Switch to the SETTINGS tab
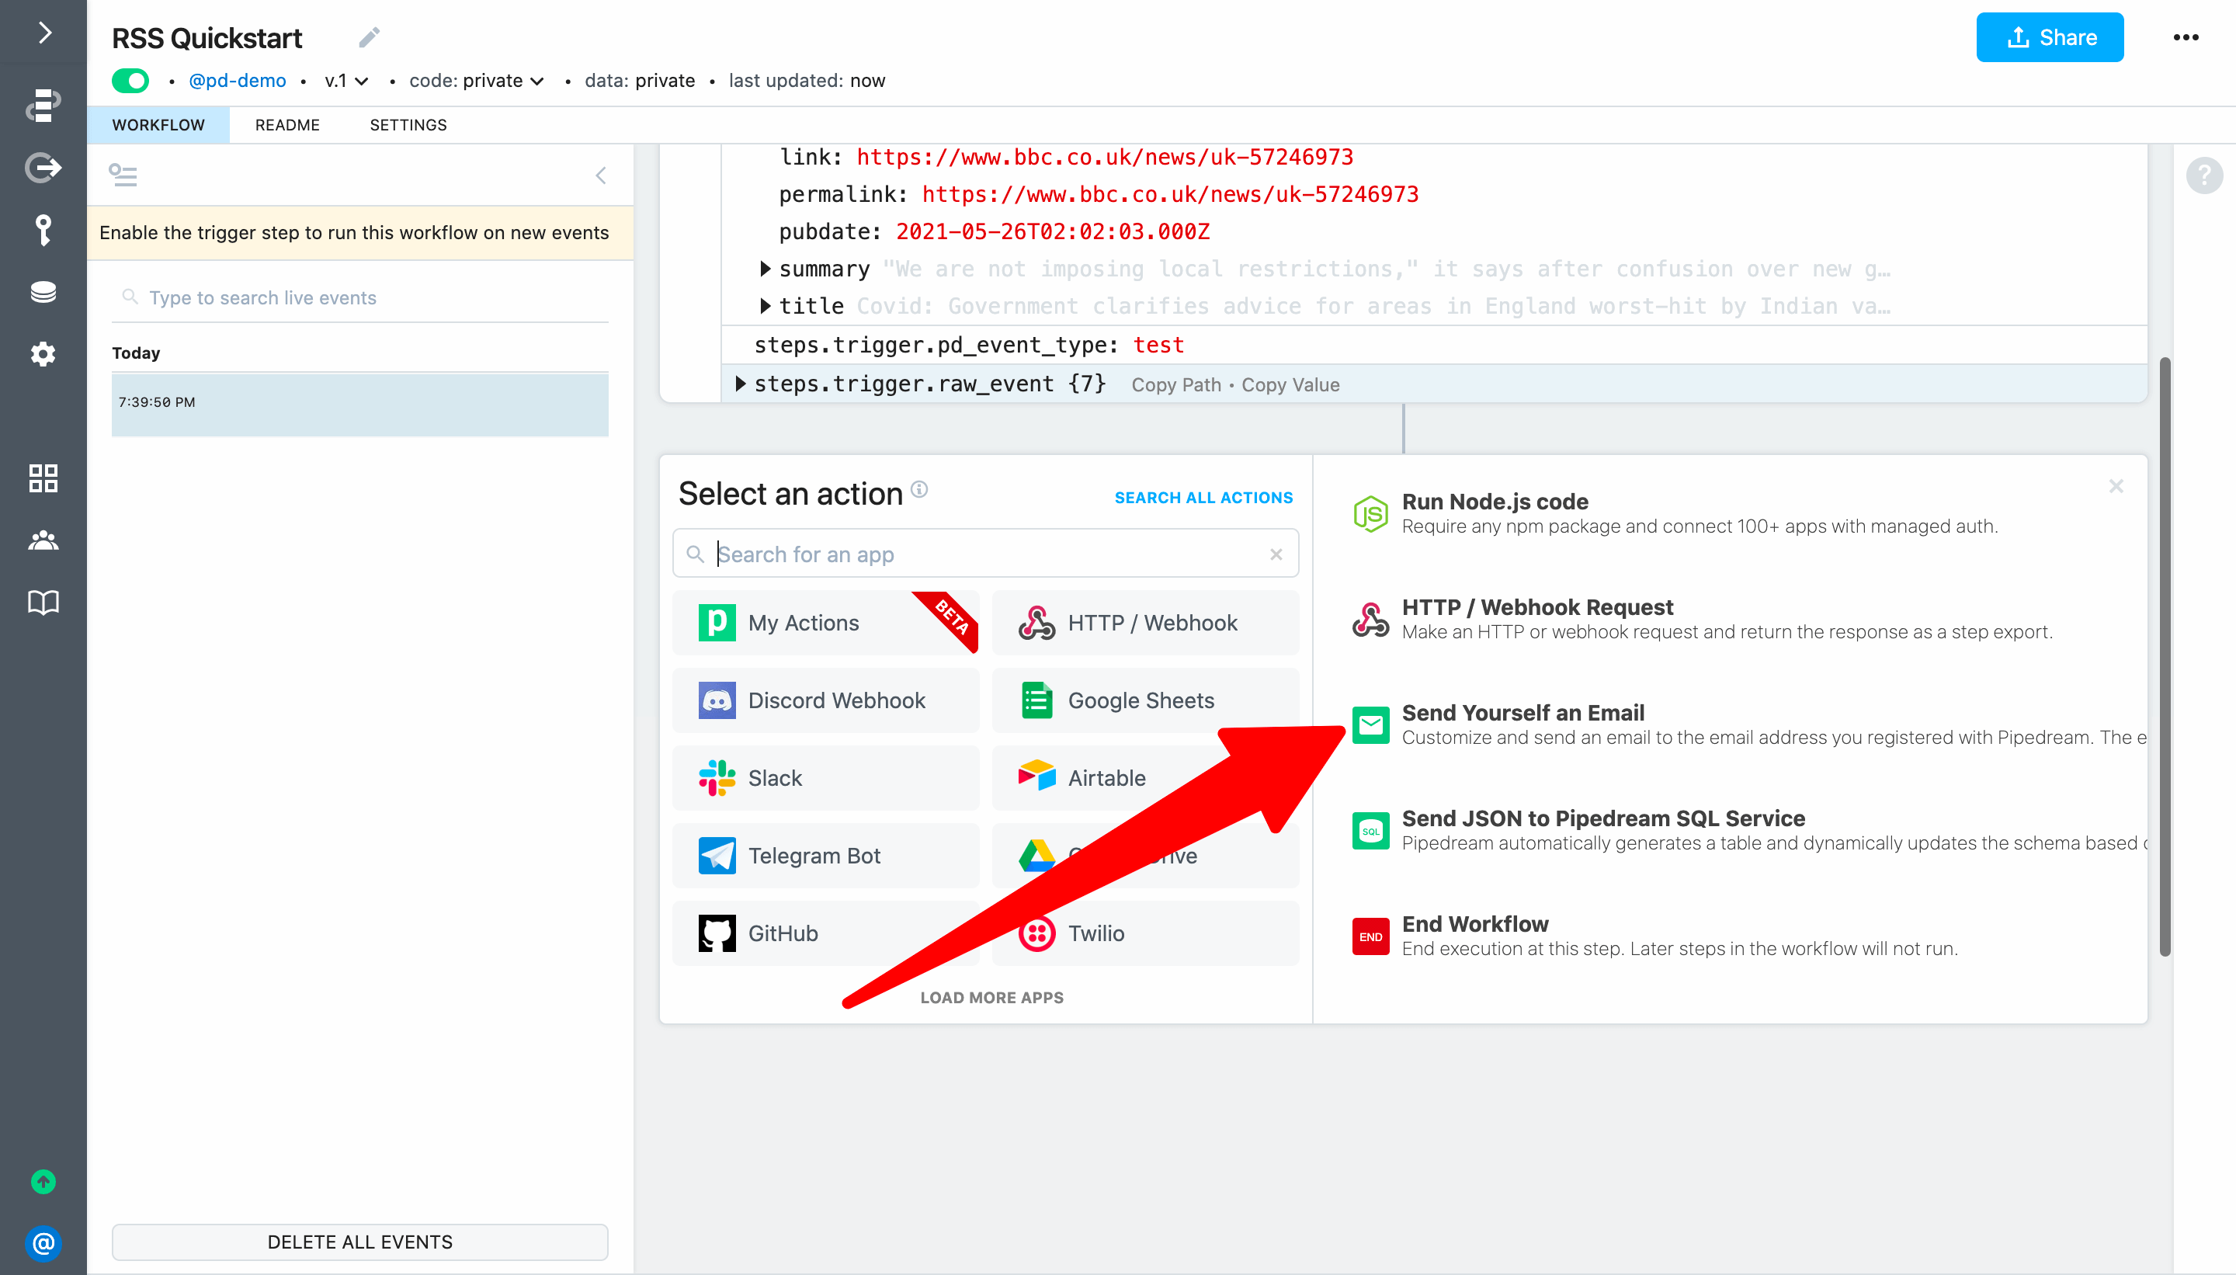The height and width of the screenshot is (1275, 2236). [x=408, y=125]
